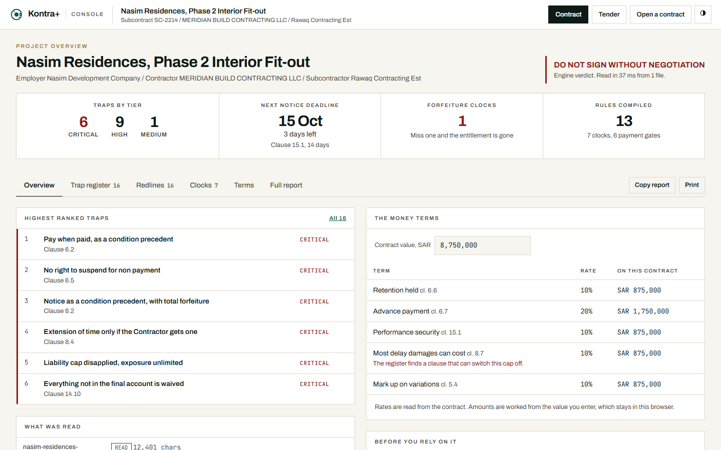Click the Retention held term row
The width and height of the screenshot is (721, 450).
click(x=535, y=290)
